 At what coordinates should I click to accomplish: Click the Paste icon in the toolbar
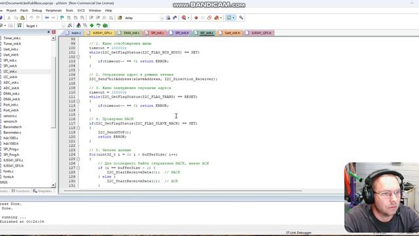click(22, 18)
